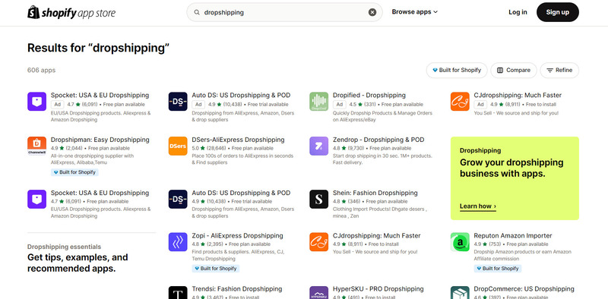Click Dropshipping essentials tips heading

(78, 263)
